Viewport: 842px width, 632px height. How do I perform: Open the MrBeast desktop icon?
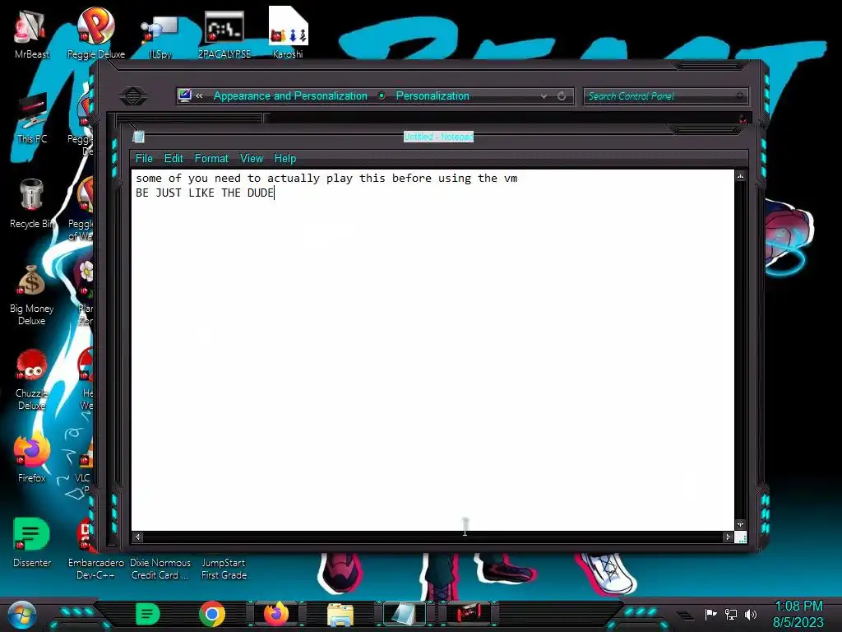coord(32,32)
